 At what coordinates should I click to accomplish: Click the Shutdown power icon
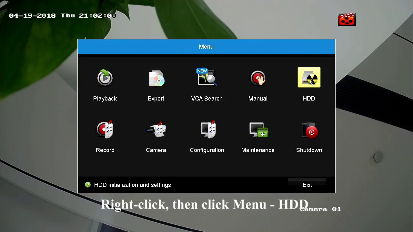(310, 130)
